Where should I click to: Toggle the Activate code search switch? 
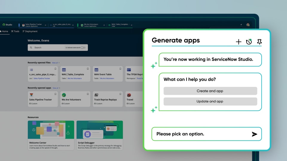coord(83,48)
